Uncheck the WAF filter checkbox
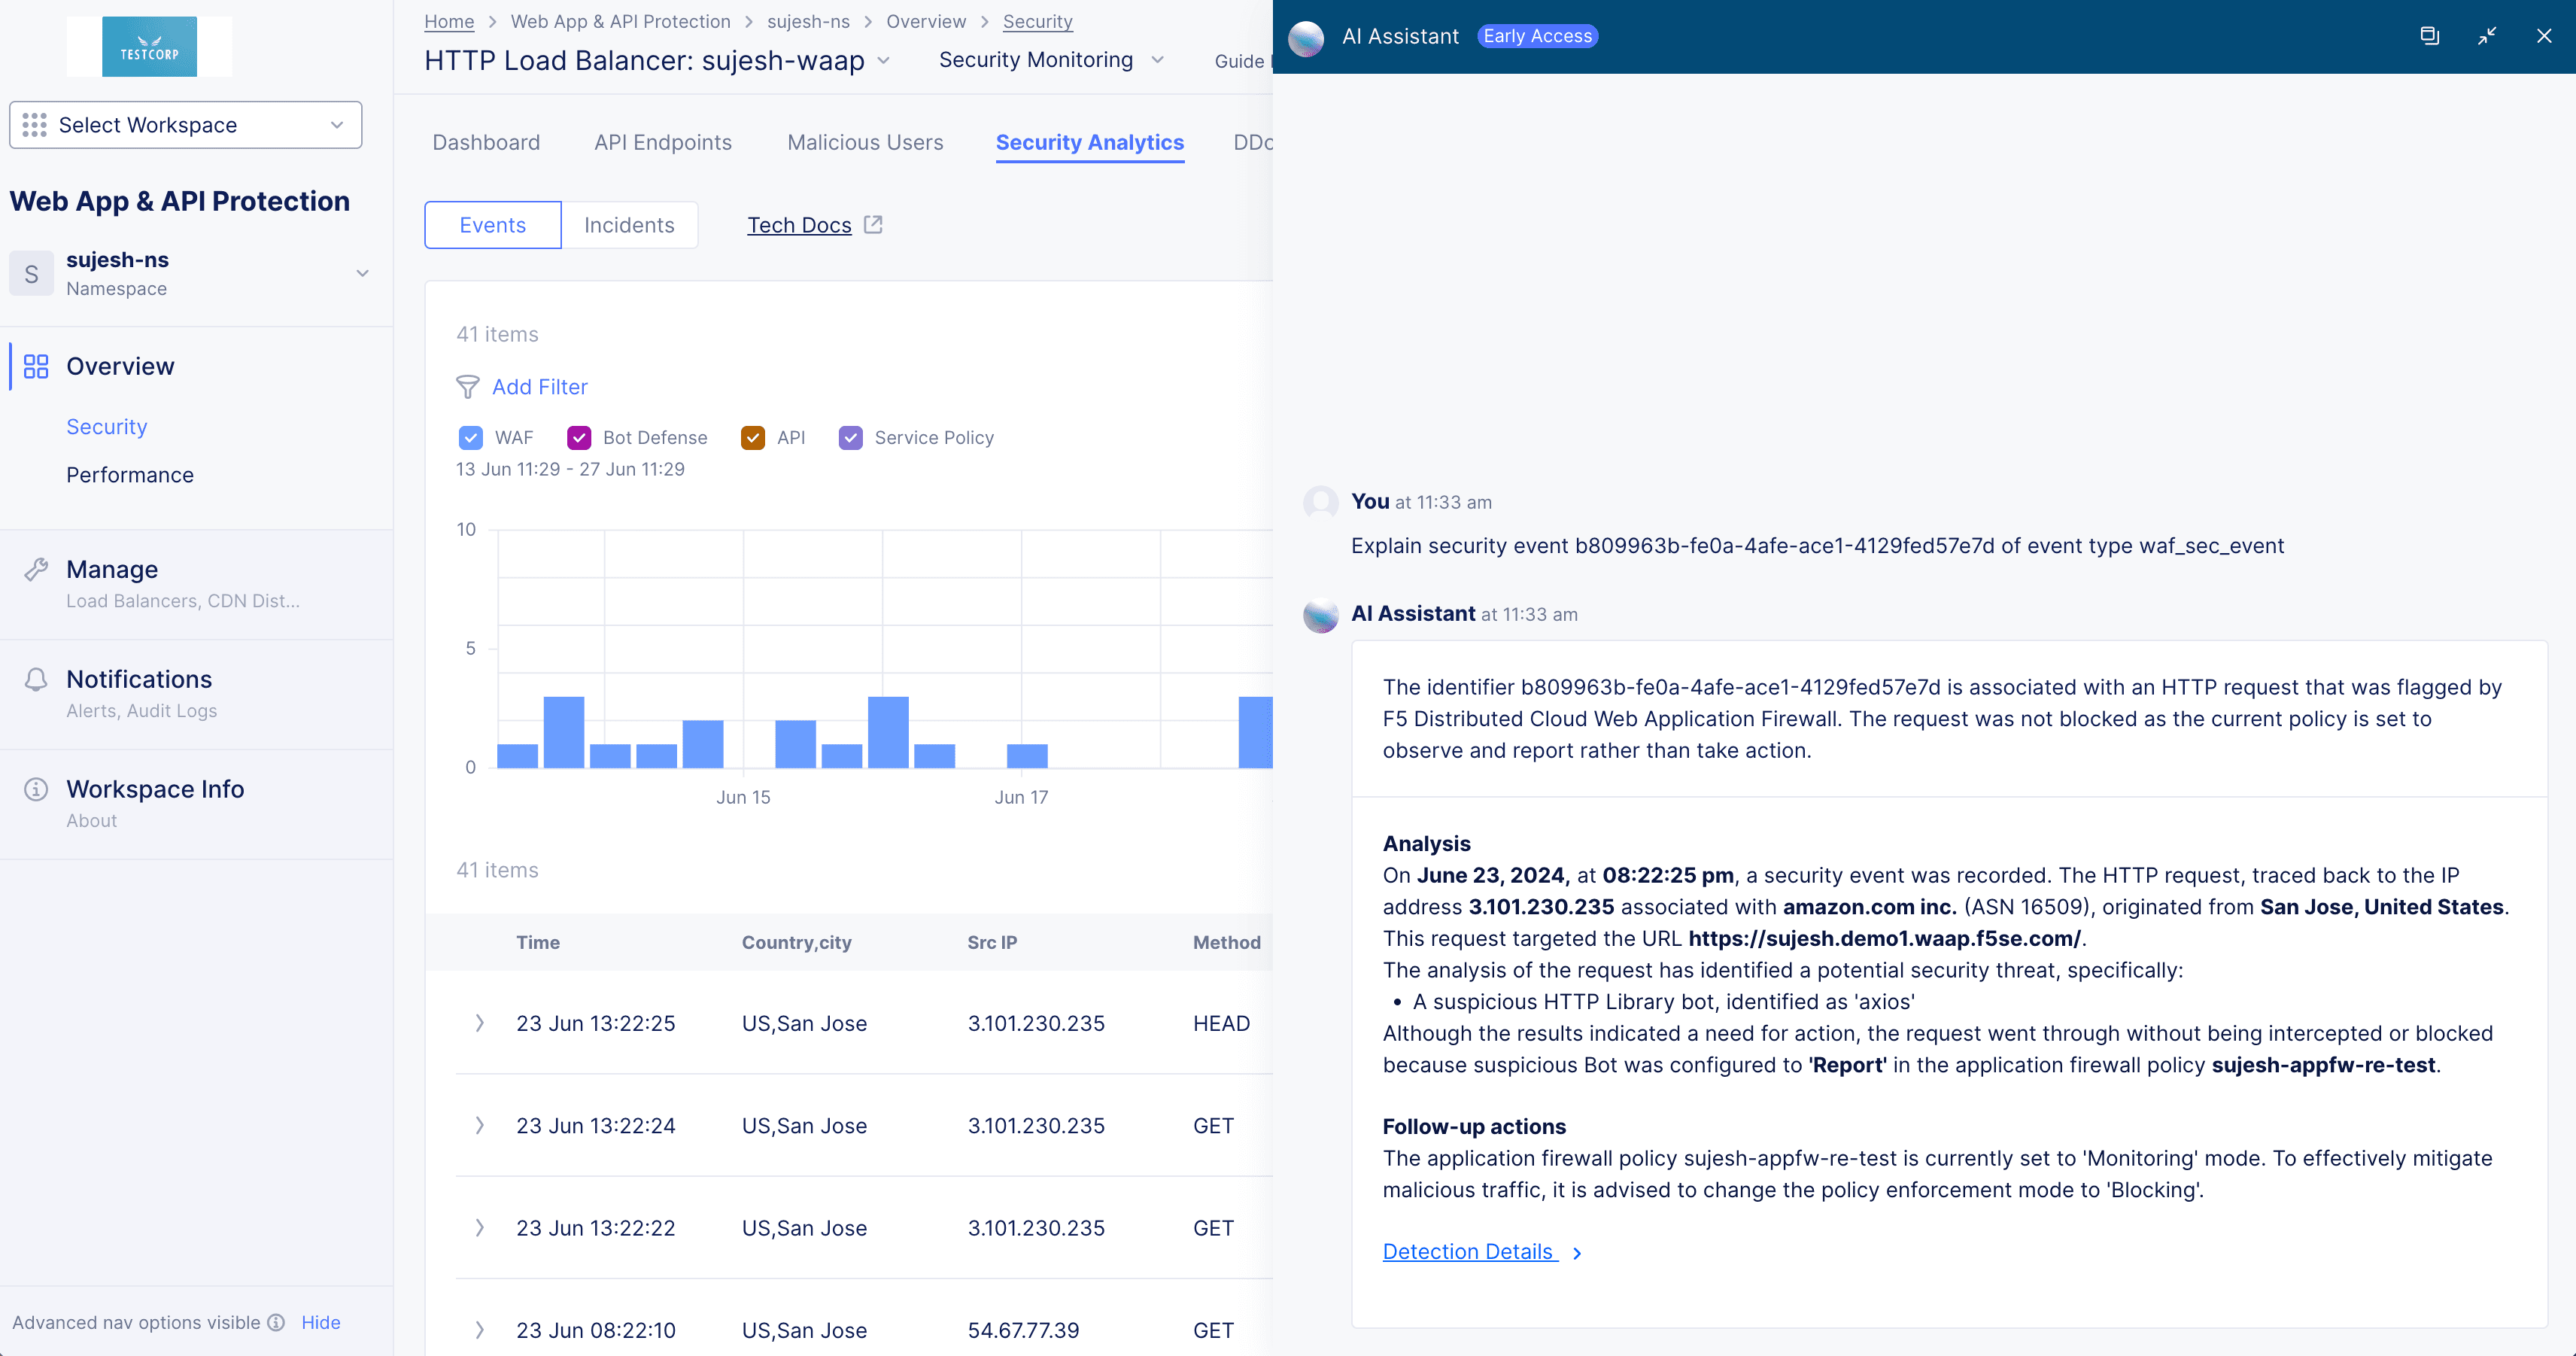Viewport: 2576px width, 1356px height. (x=471, y=437)
